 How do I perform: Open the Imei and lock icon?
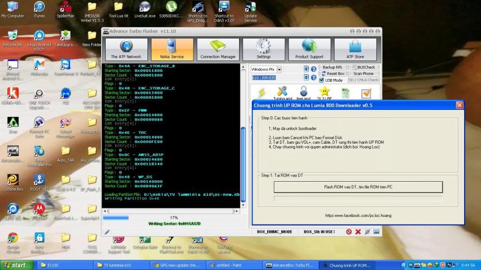pyautogui.click(x=303, y=93)
